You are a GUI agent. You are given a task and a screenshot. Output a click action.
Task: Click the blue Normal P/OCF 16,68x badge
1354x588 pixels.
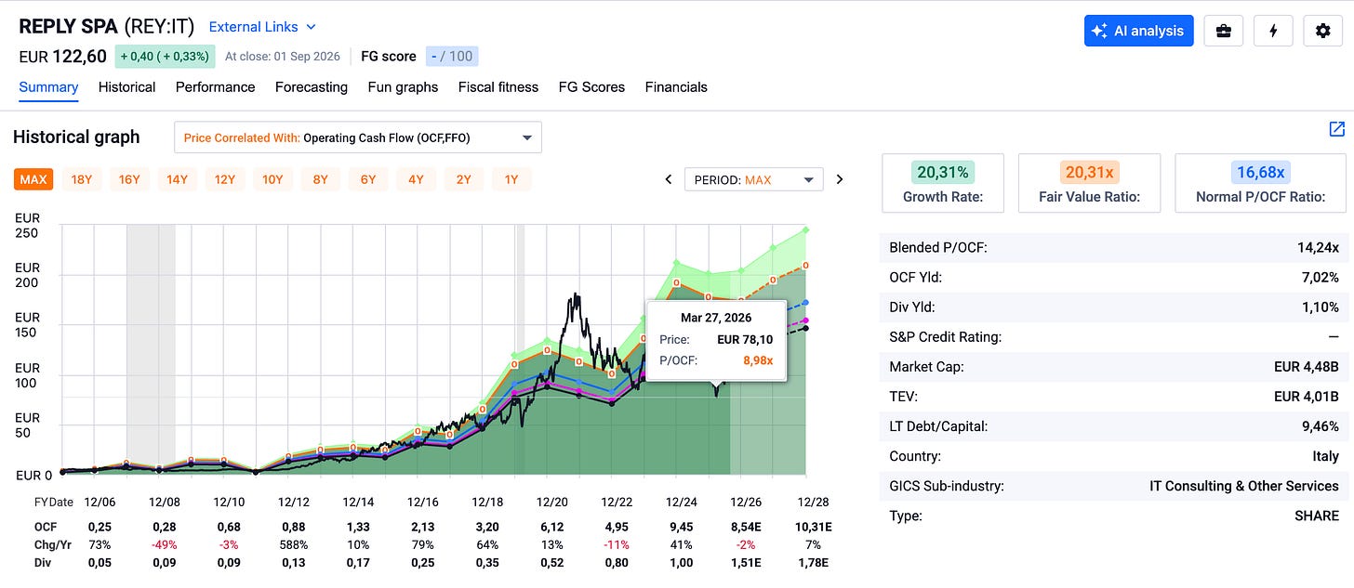click(1260, 172)
